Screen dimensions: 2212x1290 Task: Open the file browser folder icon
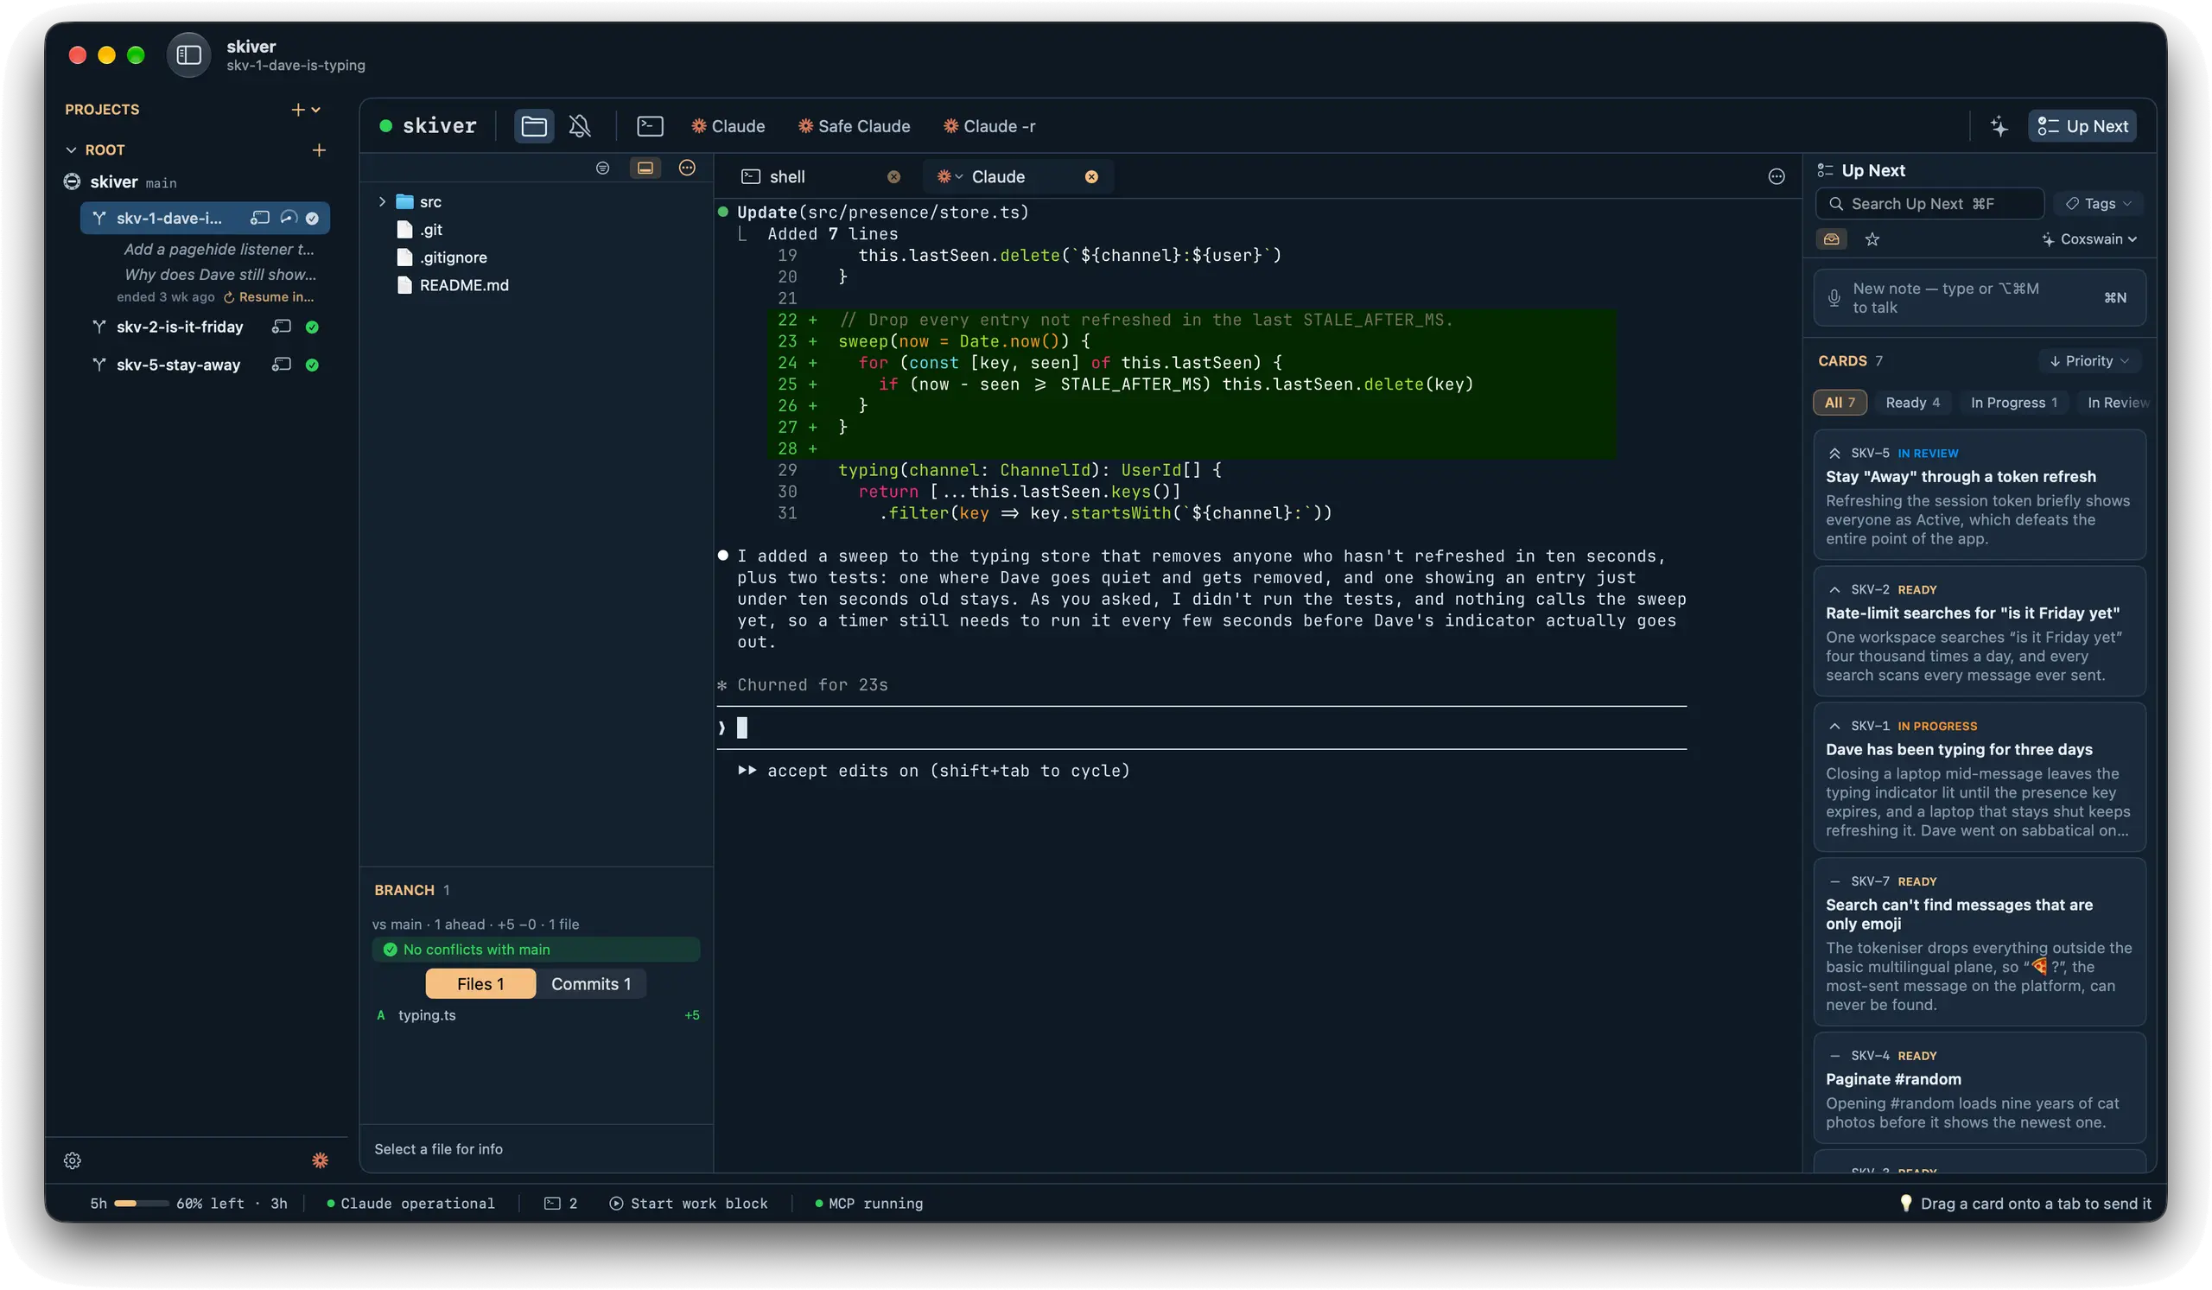tap(534, 126)
